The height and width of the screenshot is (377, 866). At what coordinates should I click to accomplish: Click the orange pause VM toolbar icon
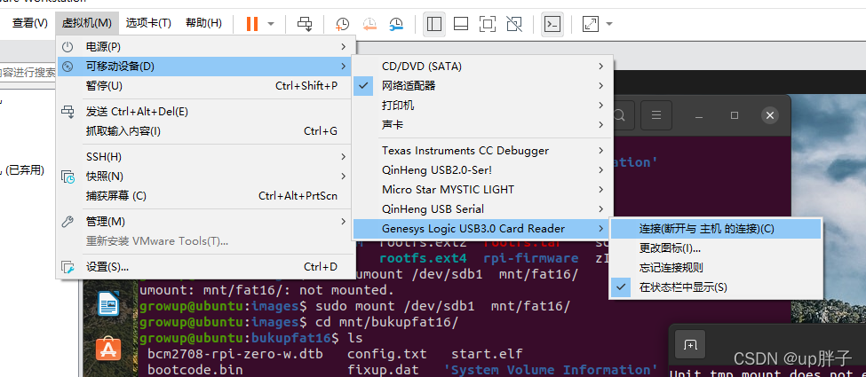pyautogui.click(x=252, y=24)
